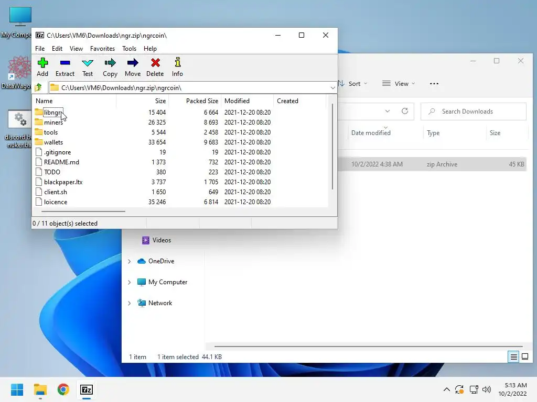This screenshot has height=402, width=537.
Task: Select the client.sh file icon
Action: [x=39, y=192]
